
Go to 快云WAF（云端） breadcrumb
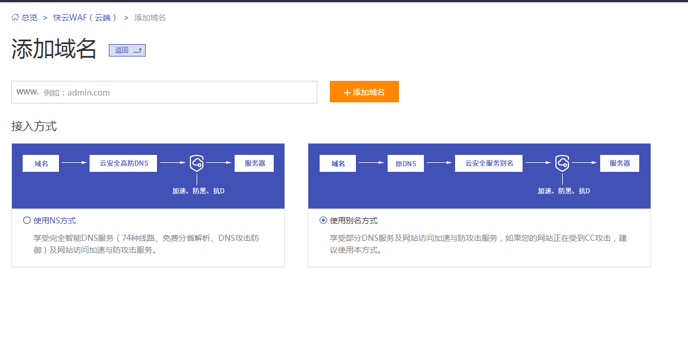click(x=85, y=18)
